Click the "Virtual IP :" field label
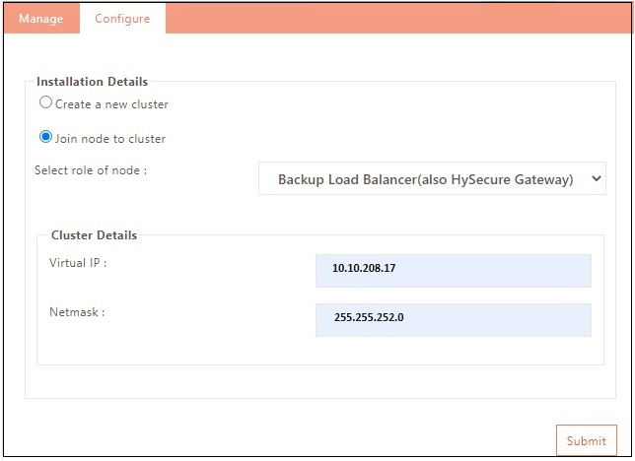Screen dimensions: 635x461 [x=78, y=263]
